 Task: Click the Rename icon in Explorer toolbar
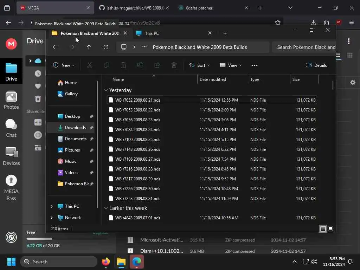click(x=140, y=65)
